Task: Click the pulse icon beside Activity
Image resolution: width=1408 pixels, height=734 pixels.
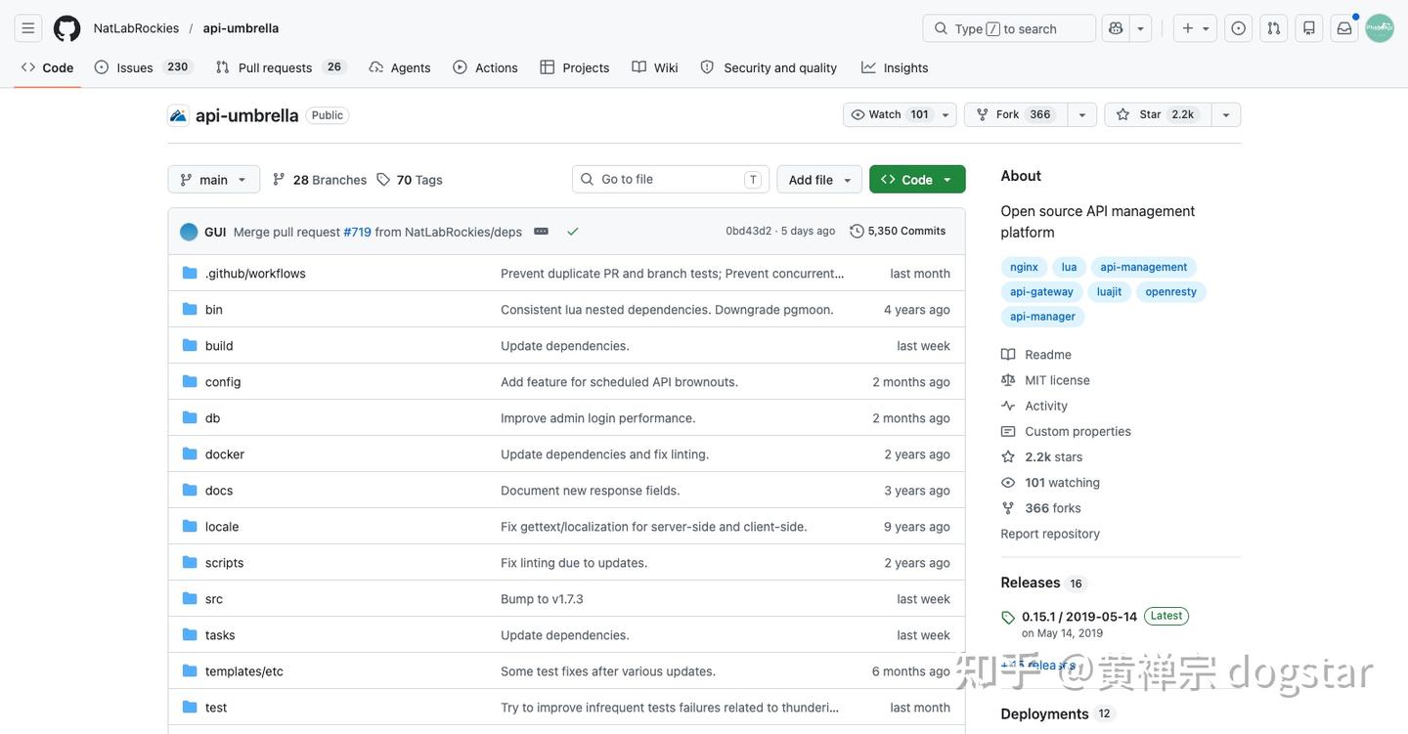Action: click(1008, 406)
